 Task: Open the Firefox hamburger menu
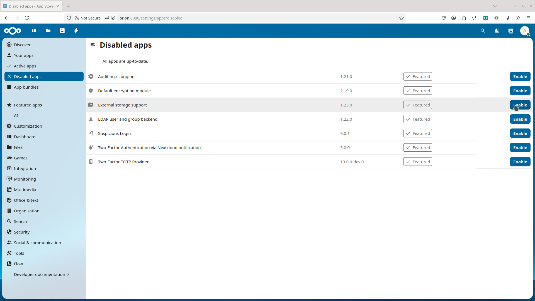[528, 18]
